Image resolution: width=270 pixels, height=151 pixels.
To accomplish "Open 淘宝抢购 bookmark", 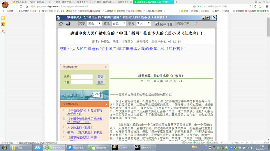I will coord(83,11).
